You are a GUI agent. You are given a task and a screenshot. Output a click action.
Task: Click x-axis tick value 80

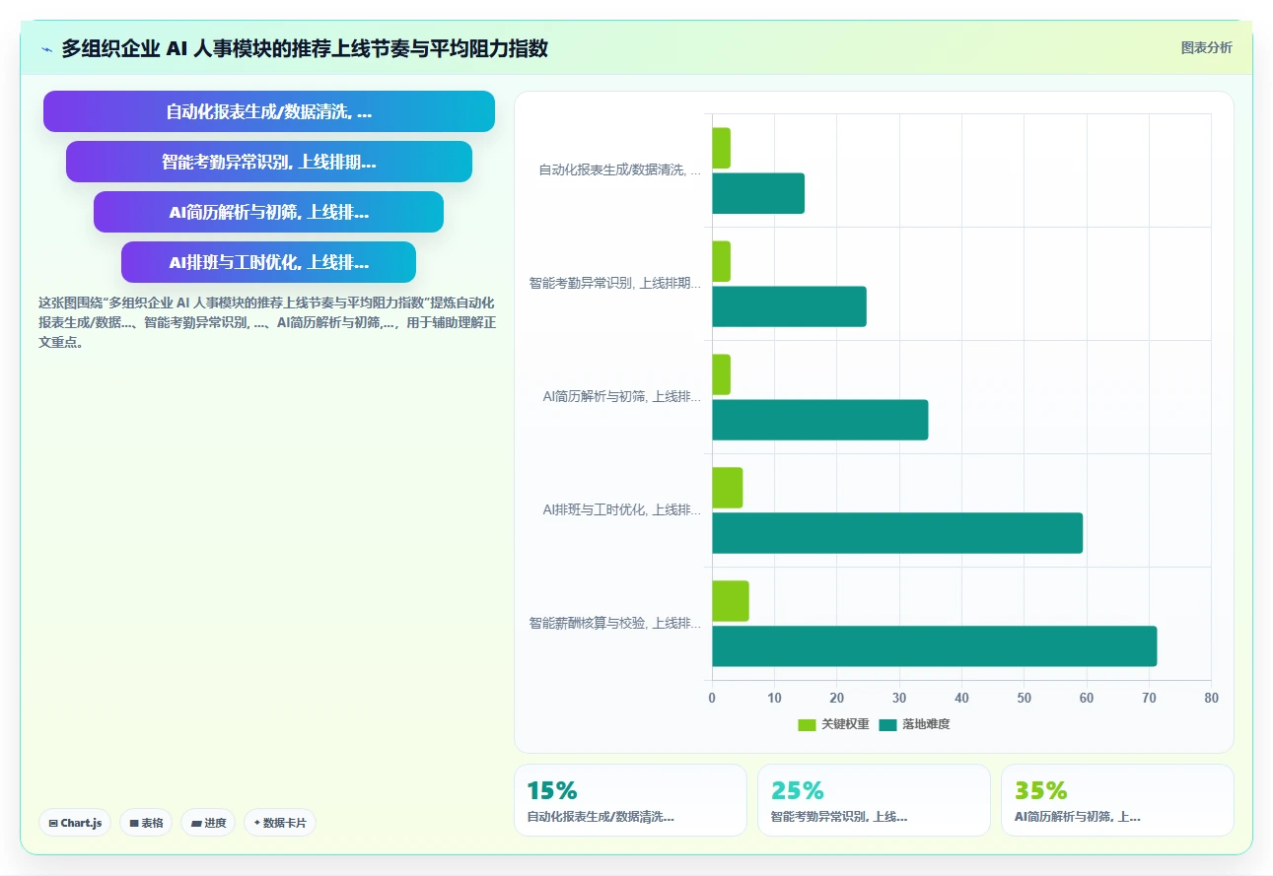tap(1211, 698)
